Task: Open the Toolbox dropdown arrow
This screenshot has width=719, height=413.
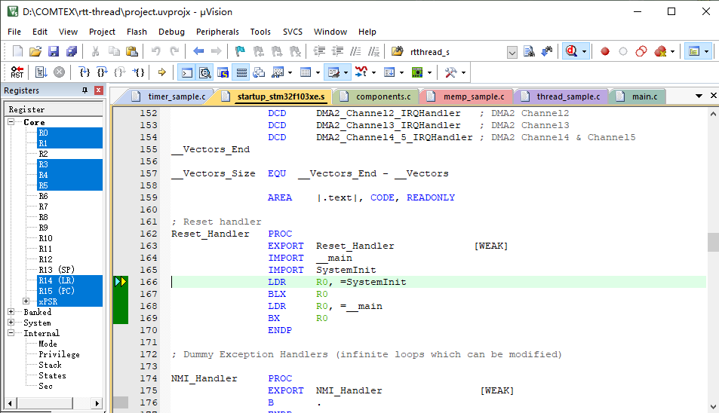Action: point(463,72)
